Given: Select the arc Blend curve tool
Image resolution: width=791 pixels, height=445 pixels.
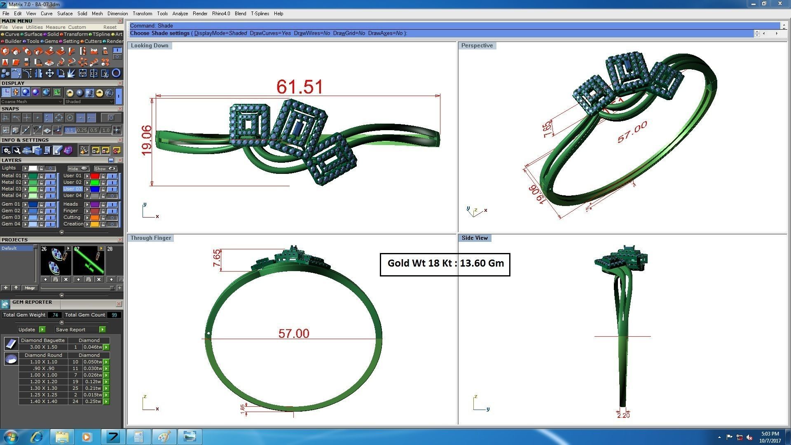Looking at the screenshot, I should 16,73.
